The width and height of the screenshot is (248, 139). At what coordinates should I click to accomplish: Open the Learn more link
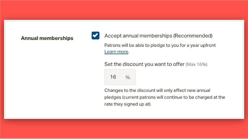click(116, 52)
